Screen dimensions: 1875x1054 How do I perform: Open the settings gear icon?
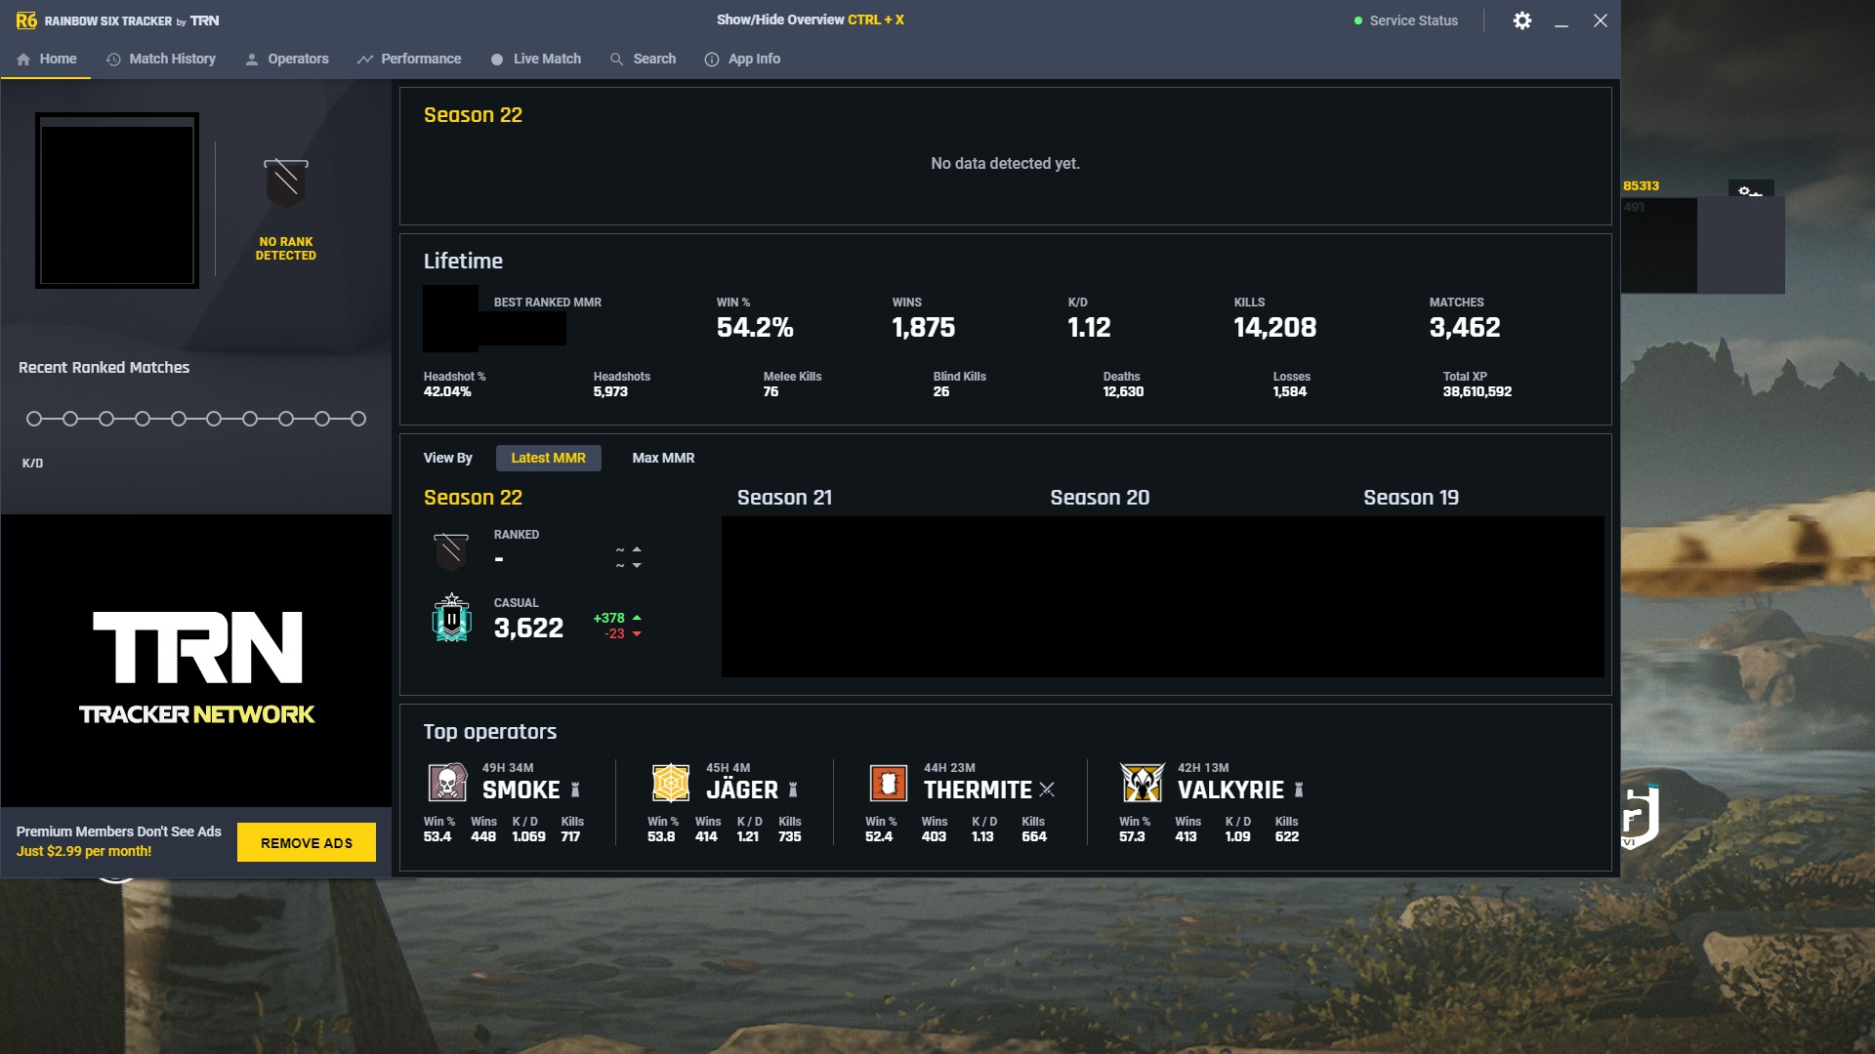point(1522,20)
